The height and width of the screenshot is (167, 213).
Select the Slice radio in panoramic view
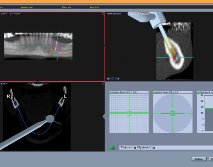point(2,14)
